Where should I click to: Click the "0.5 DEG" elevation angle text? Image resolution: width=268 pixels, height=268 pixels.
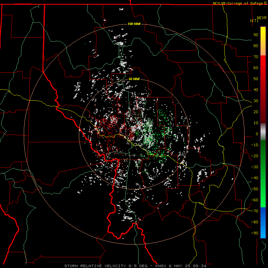point(138,266)
